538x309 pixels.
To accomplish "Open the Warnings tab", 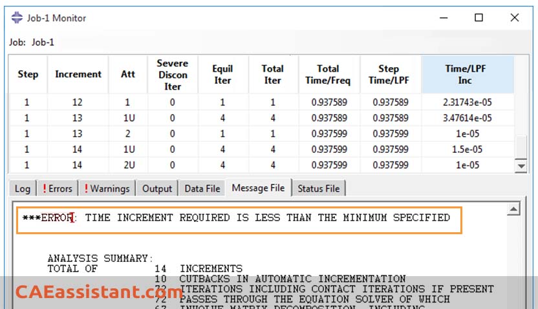I will [107, 188].
